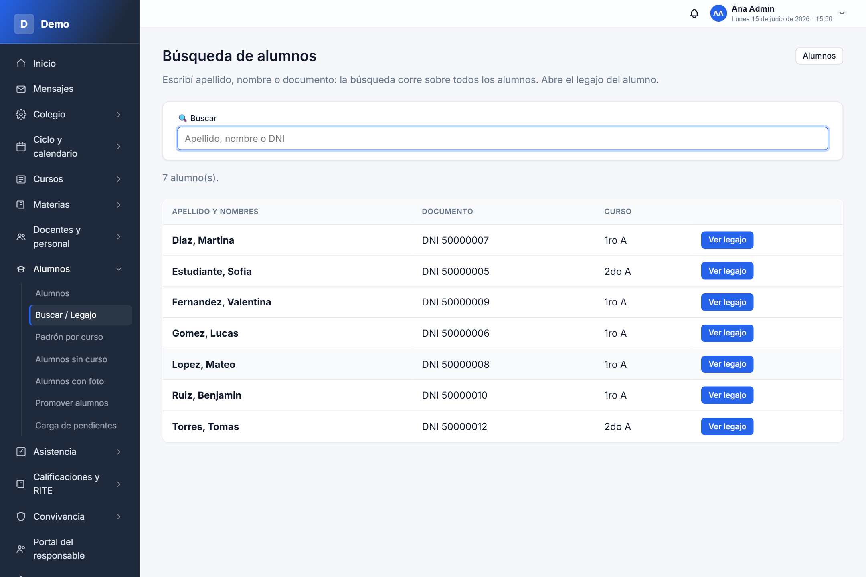Click the Colegio gear icon

click(x=21, y=115)
